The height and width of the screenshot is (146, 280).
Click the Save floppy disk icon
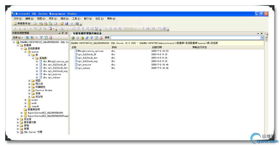click(x=67, y=23)
